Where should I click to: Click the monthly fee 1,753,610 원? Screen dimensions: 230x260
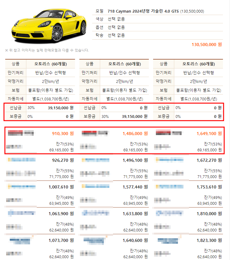pyautogui.click(x=209, y=187)
